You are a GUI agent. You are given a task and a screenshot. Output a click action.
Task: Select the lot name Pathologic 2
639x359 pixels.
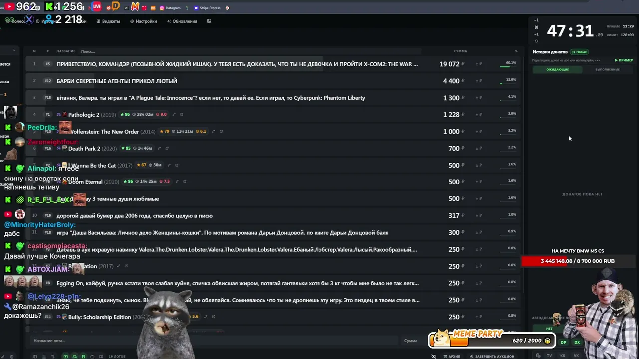(x=84, y=115)
